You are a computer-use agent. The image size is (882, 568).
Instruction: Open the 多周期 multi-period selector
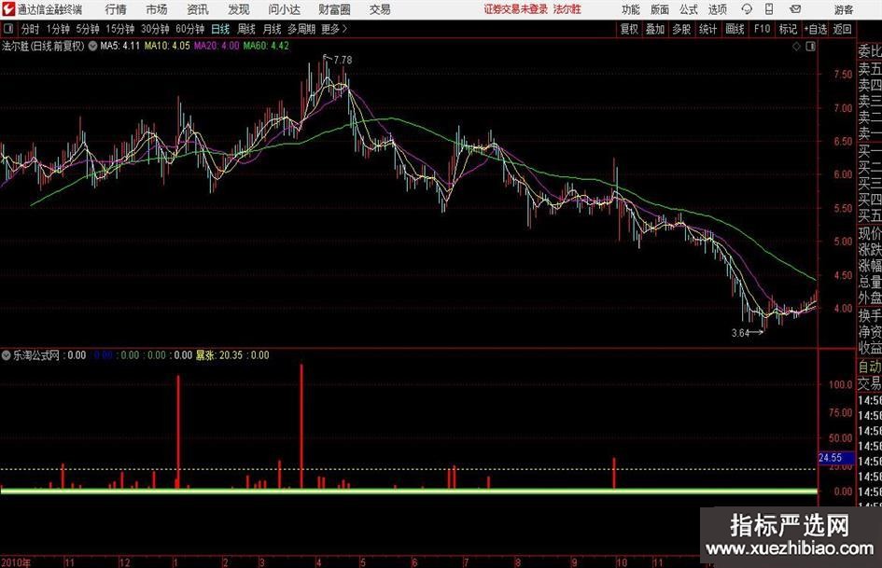pyautogui.click(x=301, y=29)
